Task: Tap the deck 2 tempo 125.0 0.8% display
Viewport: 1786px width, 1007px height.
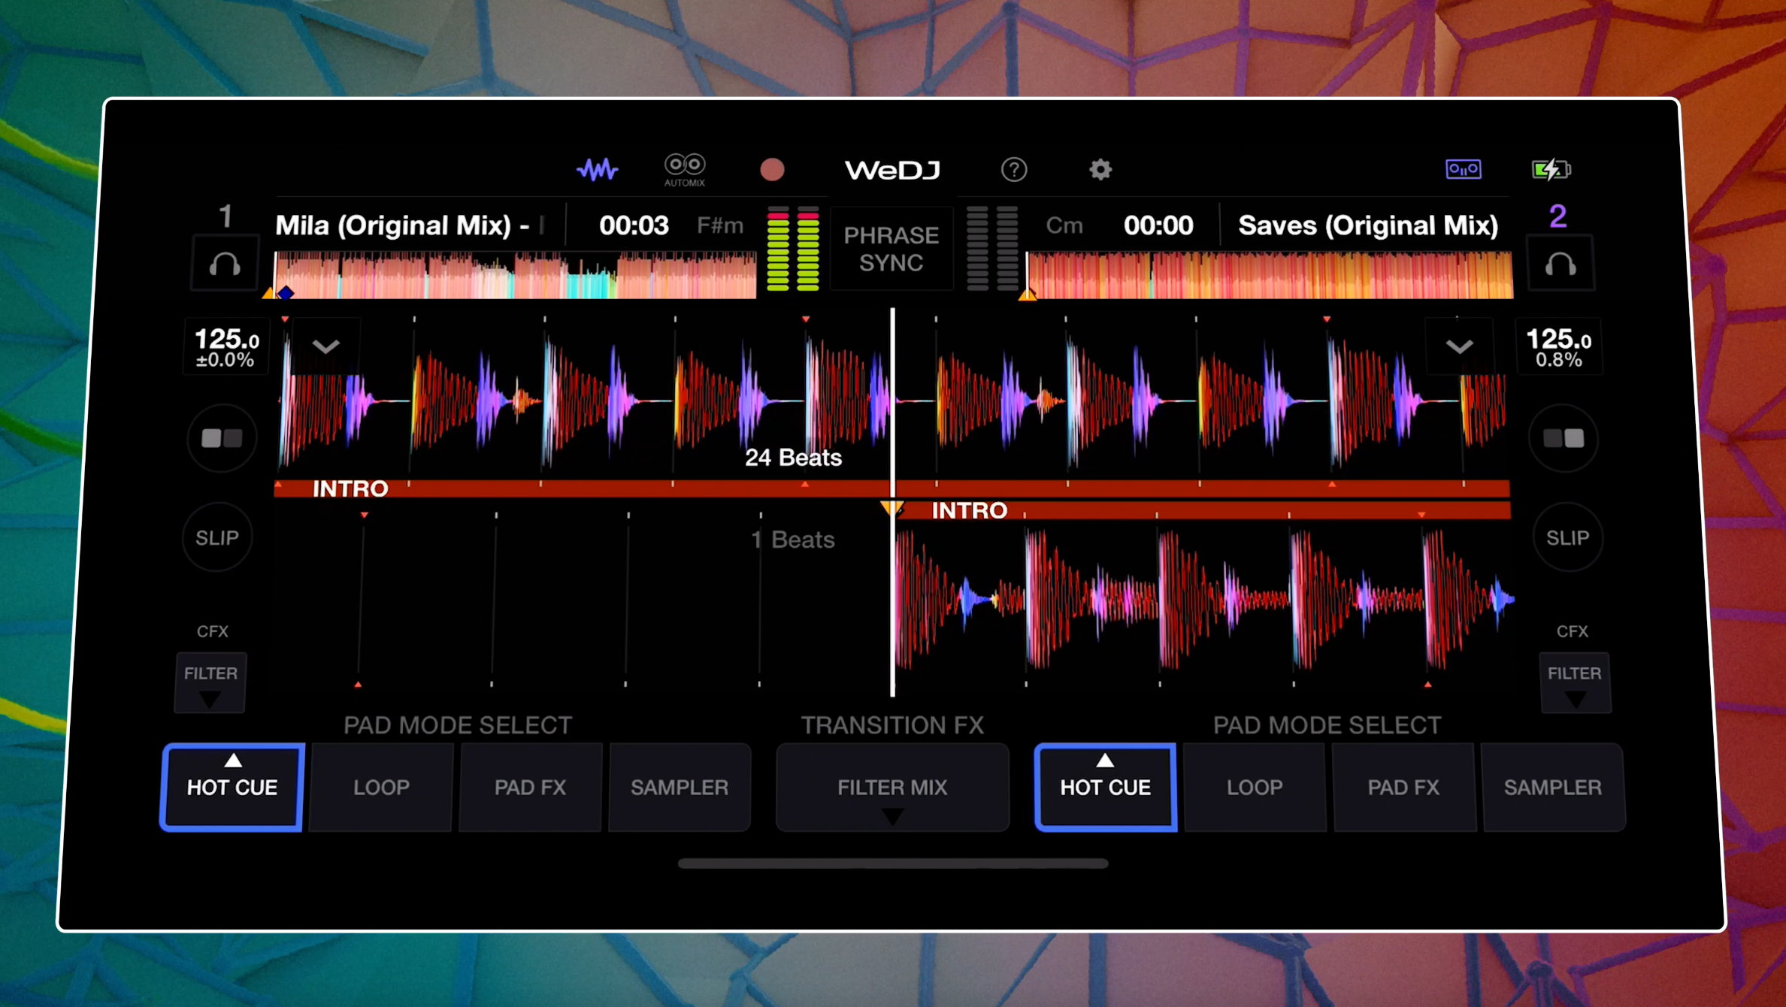Action: 1559,347
